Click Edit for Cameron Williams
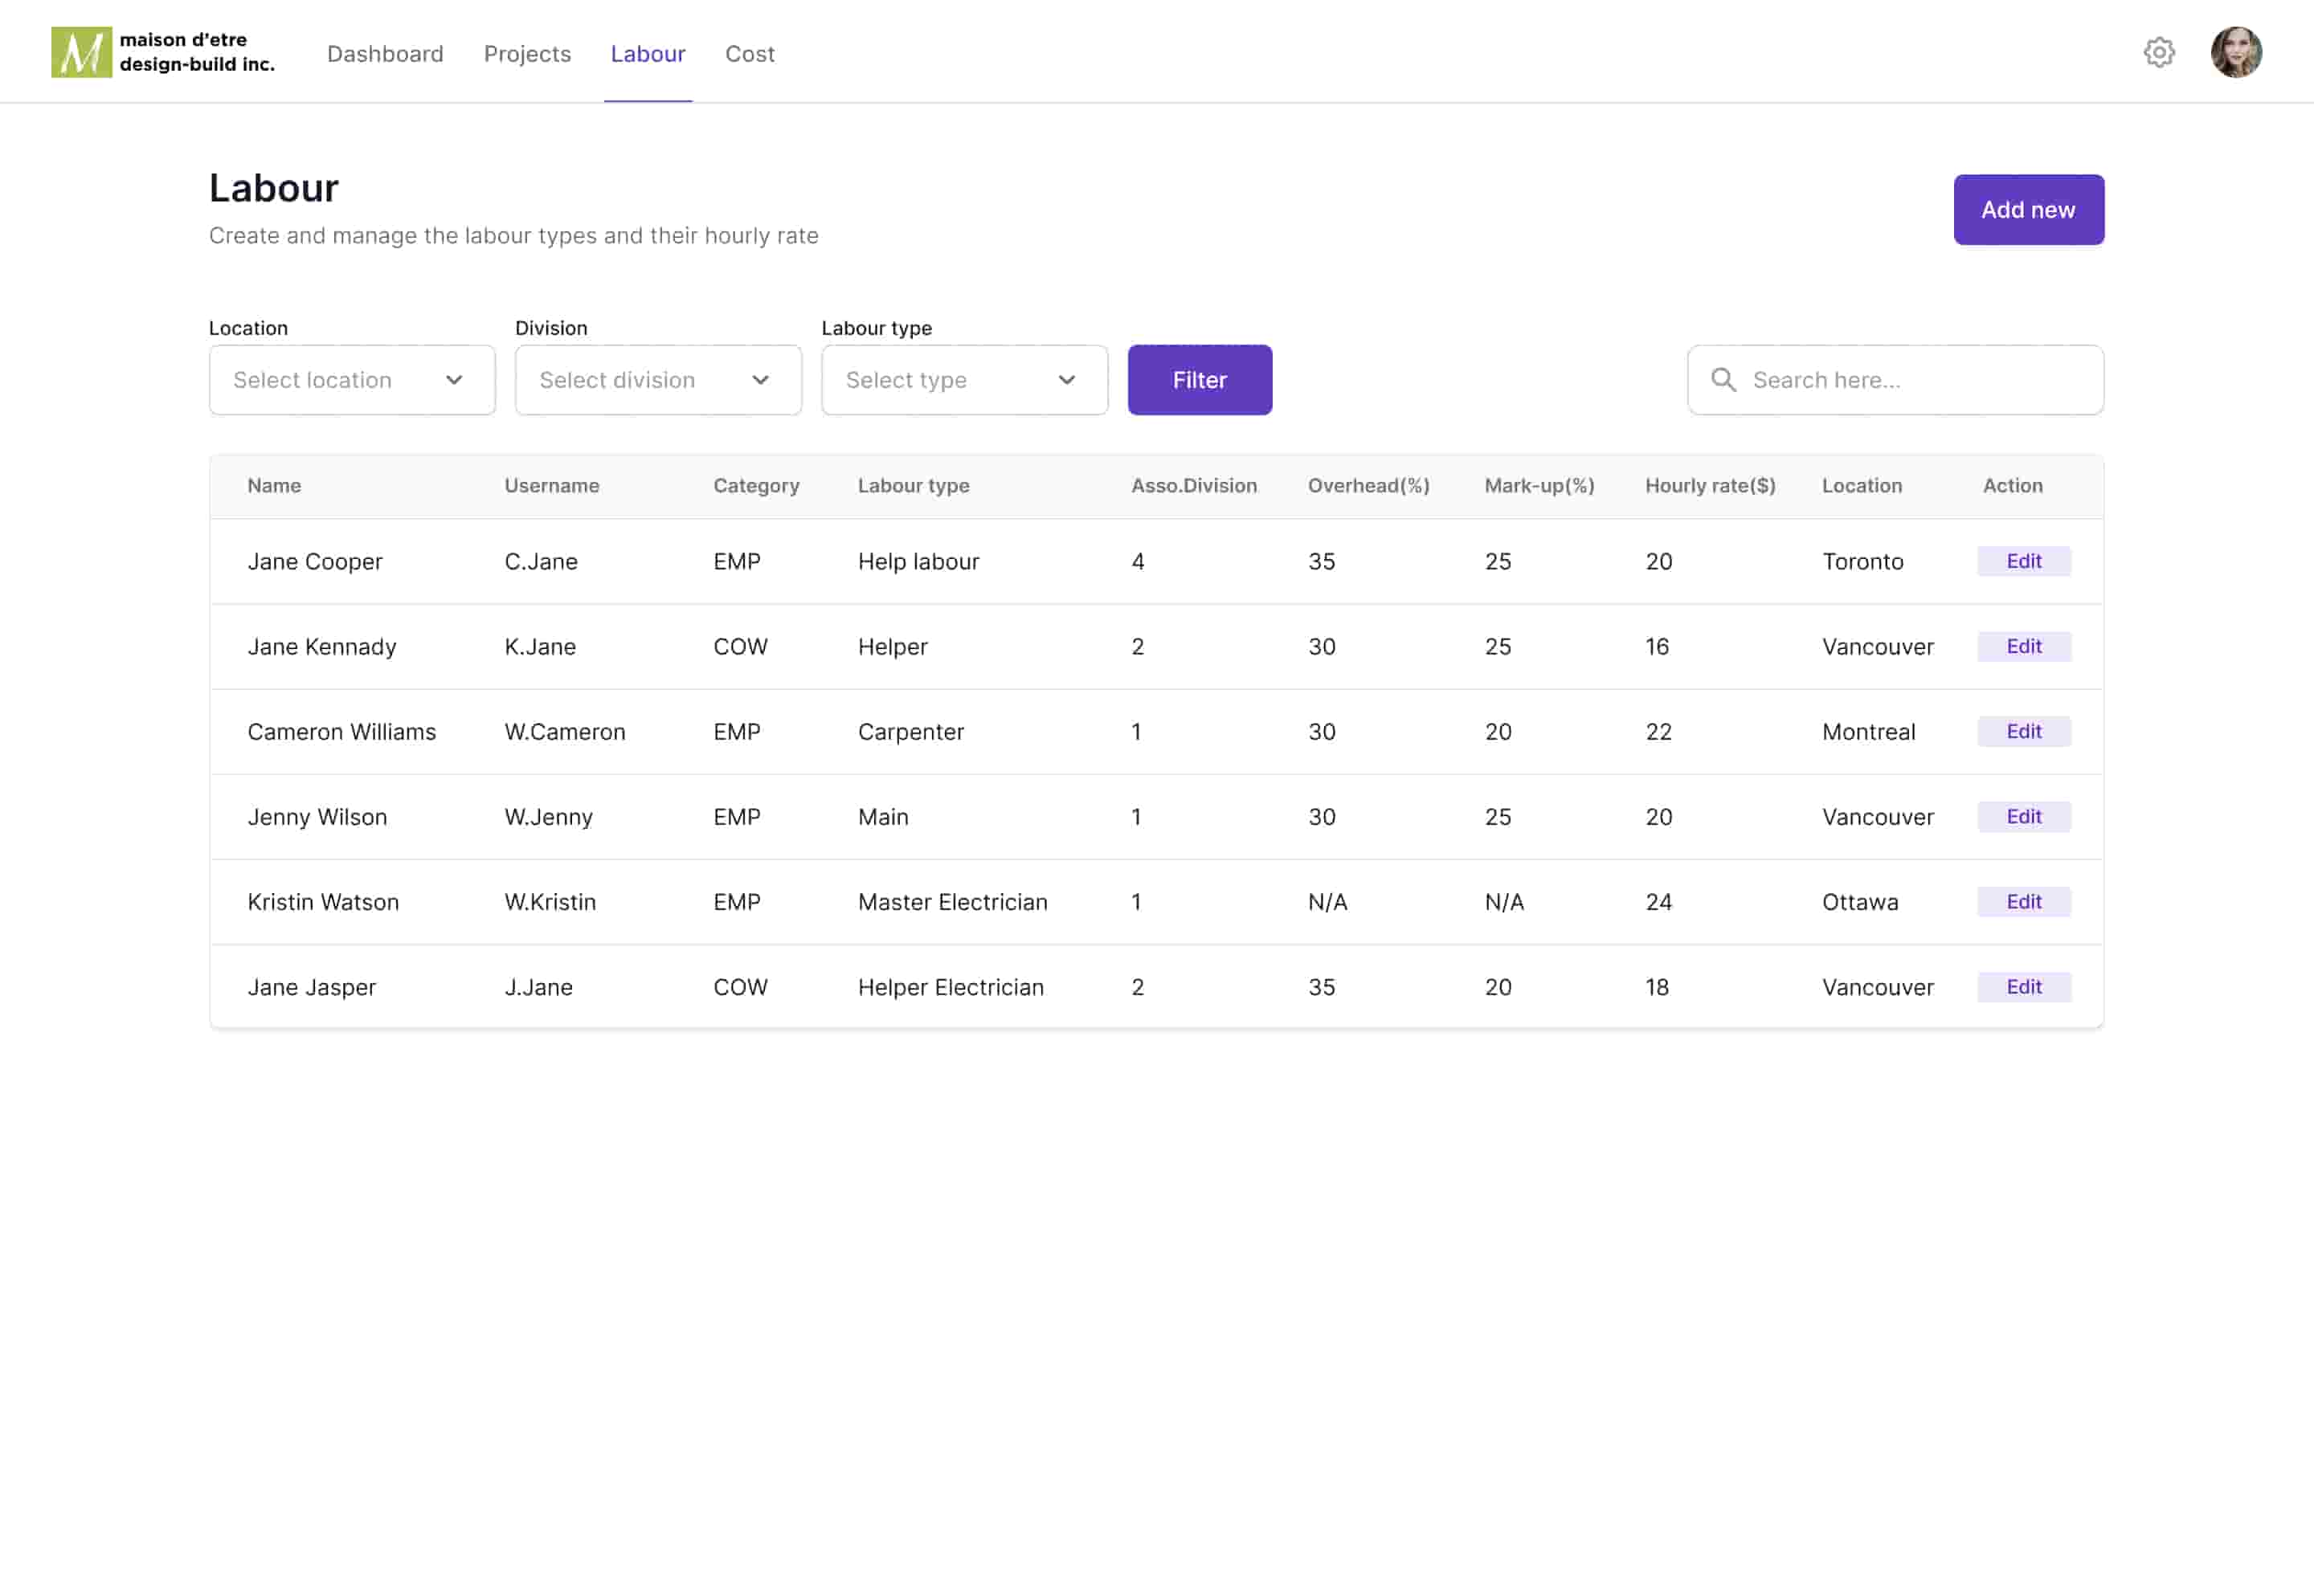 (x=2023, y=731)
